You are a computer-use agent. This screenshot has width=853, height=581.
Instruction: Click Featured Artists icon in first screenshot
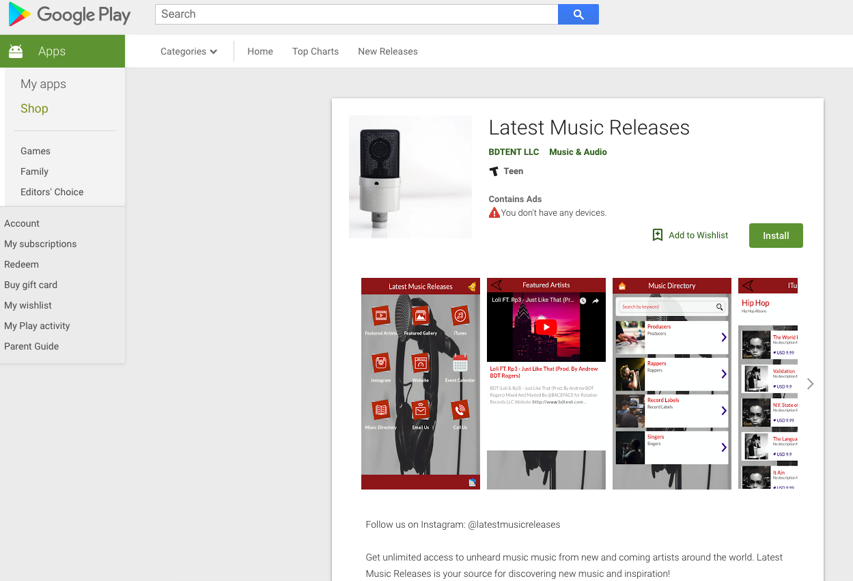pyautogui.click(x=381, y=316)
